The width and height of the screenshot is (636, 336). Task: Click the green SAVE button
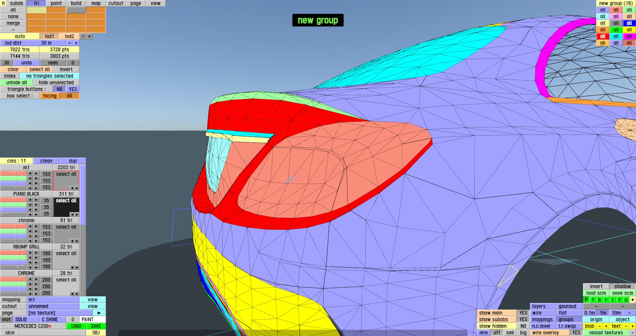(96, 326)
